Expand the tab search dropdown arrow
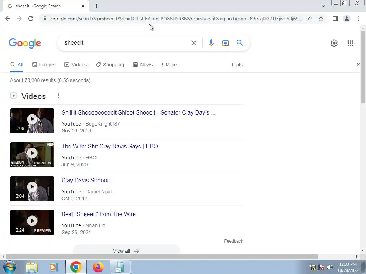Image resolution: width=366 pixels, height=274 pixels. (x=323, y=6)
